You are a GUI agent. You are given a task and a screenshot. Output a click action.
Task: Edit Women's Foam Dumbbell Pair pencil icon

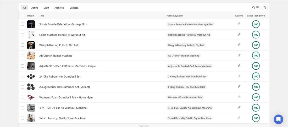tap(239, 97)
